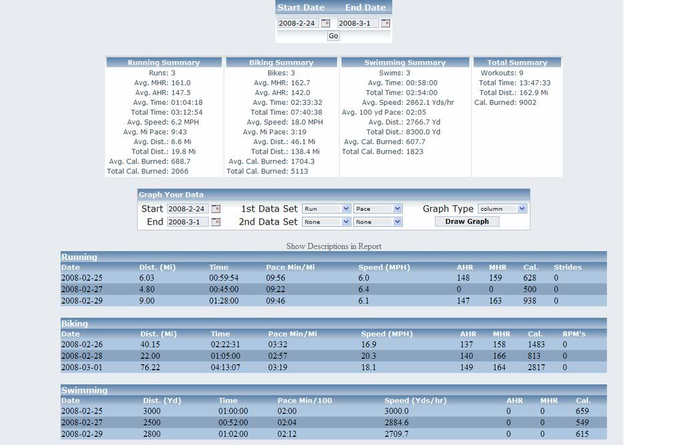
Task: Open calendar picker beside top End Date field
Action: (x=385, y=23)
